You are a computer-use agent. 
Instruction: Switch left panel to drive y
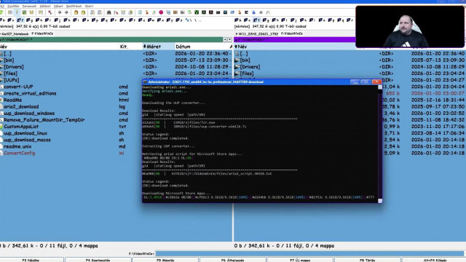[170, 20]
